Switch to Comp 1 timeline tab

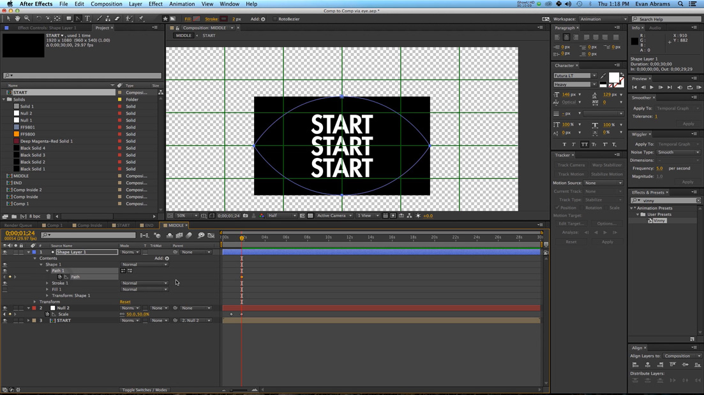[55, 226]
